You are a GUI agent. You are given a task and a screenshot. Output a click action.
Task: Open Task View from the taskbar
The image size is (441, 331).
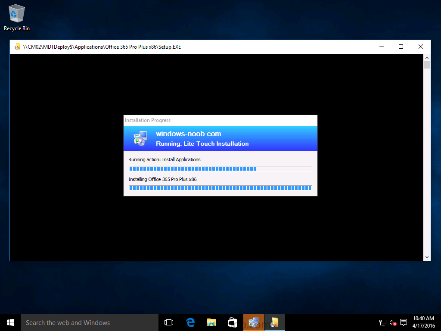(169, 322)
